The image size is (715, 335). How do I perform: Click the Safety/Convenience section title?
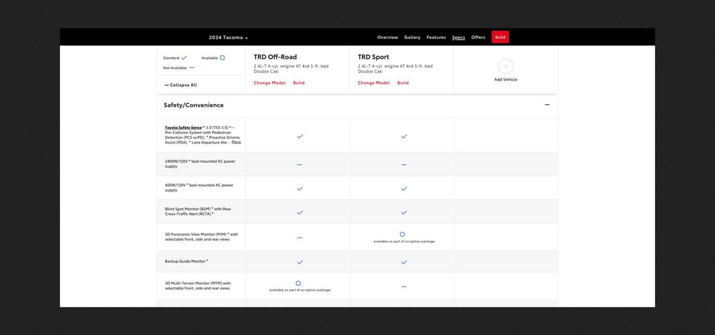pos(194,105)
